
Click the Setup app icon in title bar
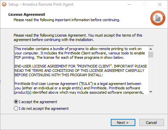(x=4, y=4)
